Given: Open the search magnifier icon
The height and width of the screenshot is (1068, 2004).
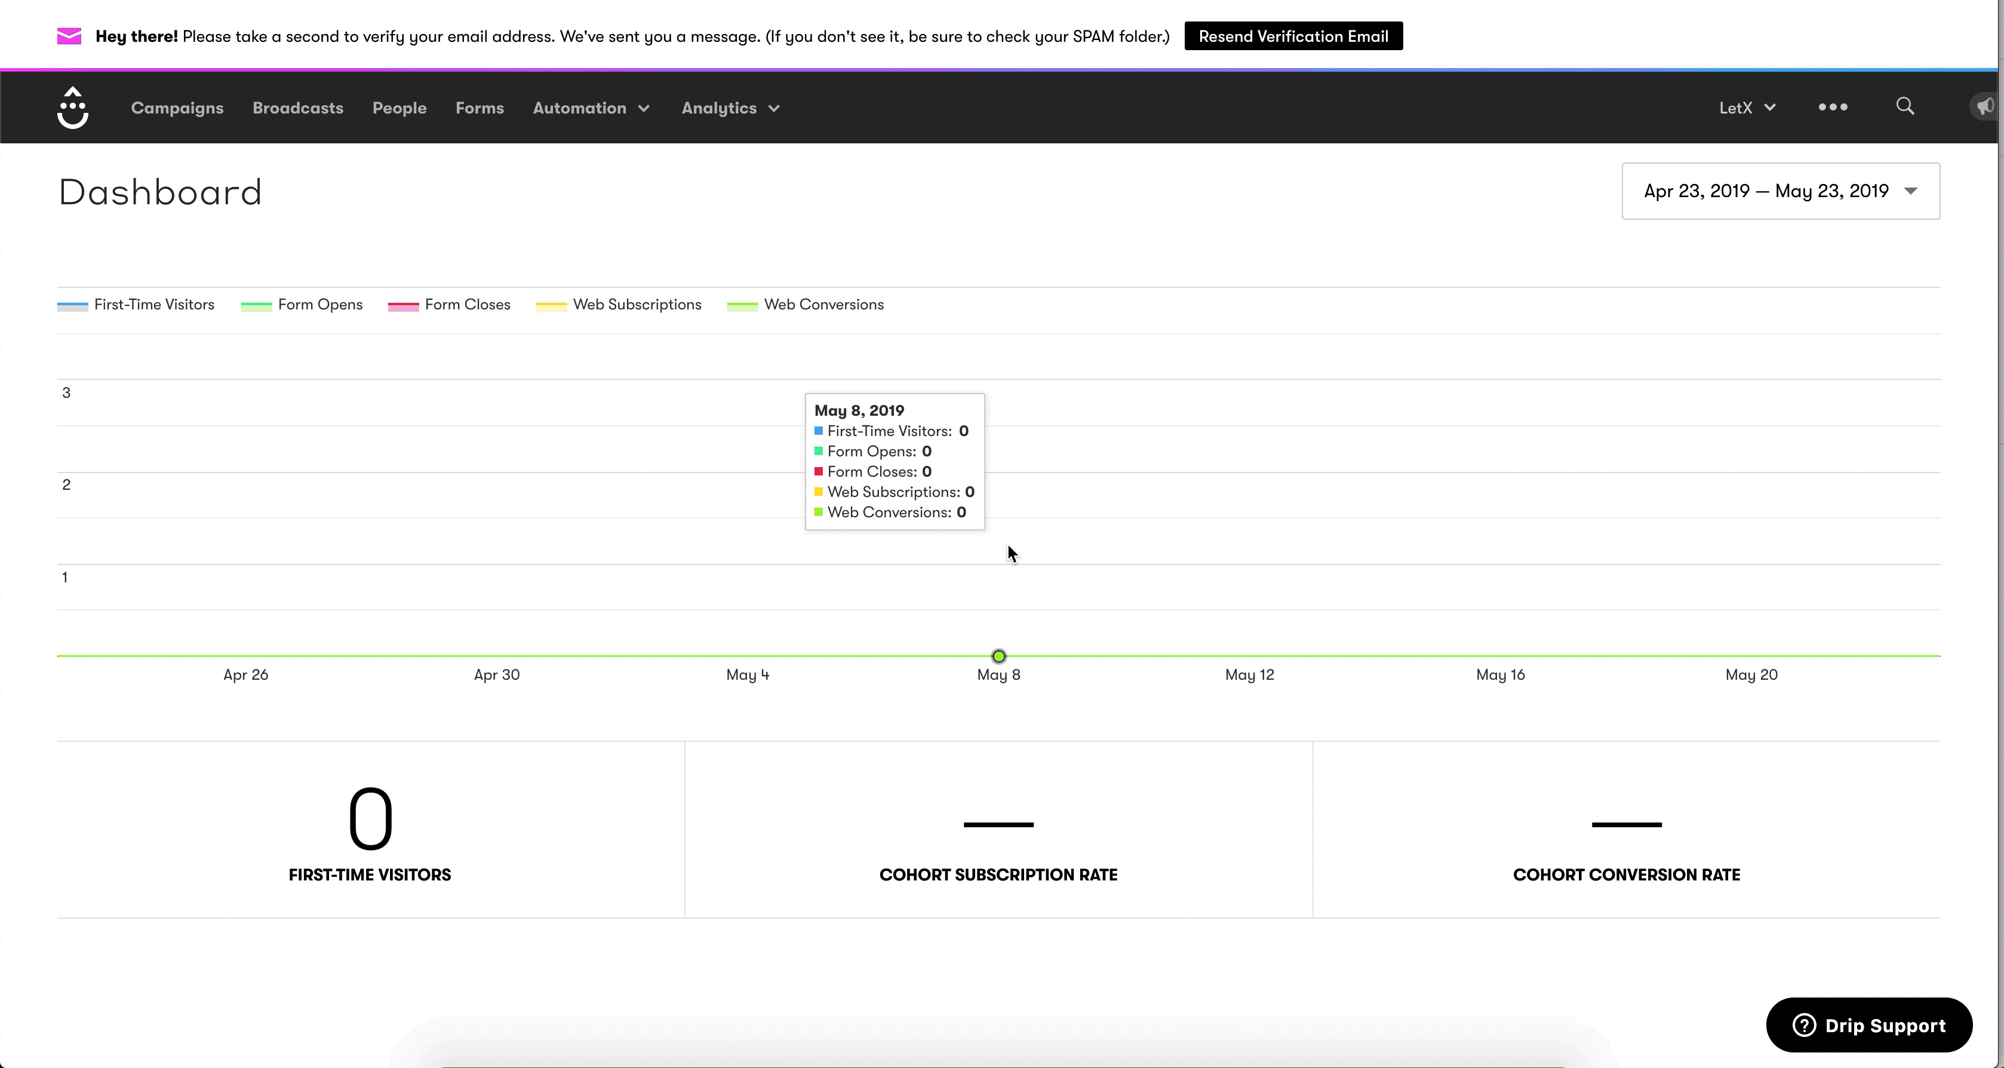Looking at the screenshot, I should coord(1904,106).
